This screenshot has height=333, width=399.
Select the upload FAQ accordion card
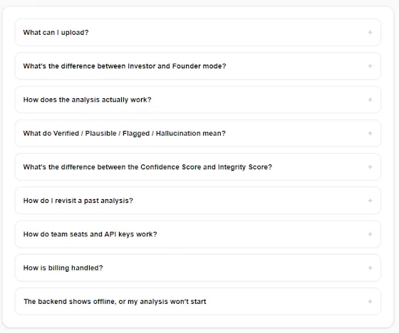click(x=198, y=33)
